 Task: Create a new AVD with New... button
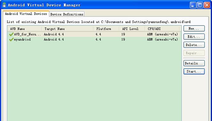click(x=194, y=28)
